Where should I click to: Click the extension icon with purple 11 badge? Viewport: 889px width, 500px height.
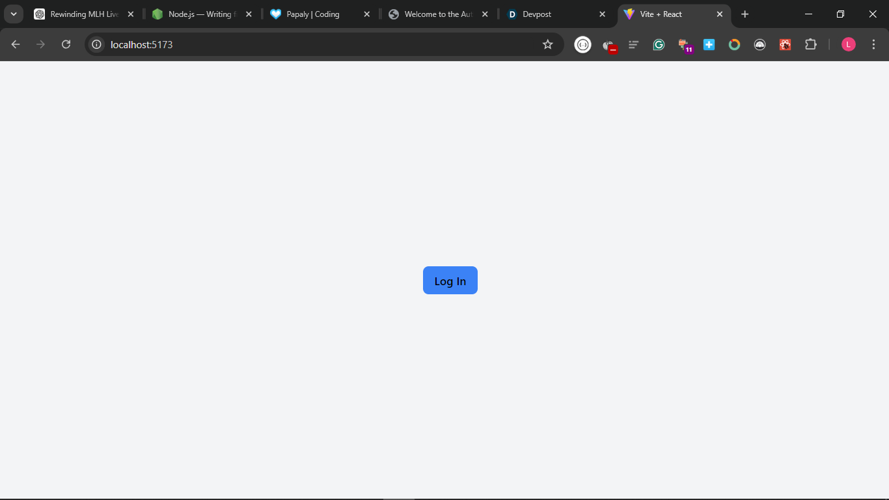685,45
